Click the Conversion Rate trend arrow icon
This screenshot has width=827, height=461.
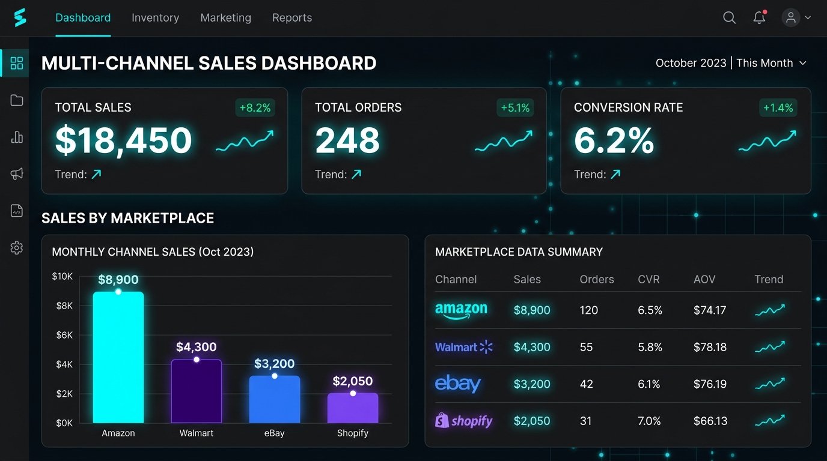click(615, 174)
